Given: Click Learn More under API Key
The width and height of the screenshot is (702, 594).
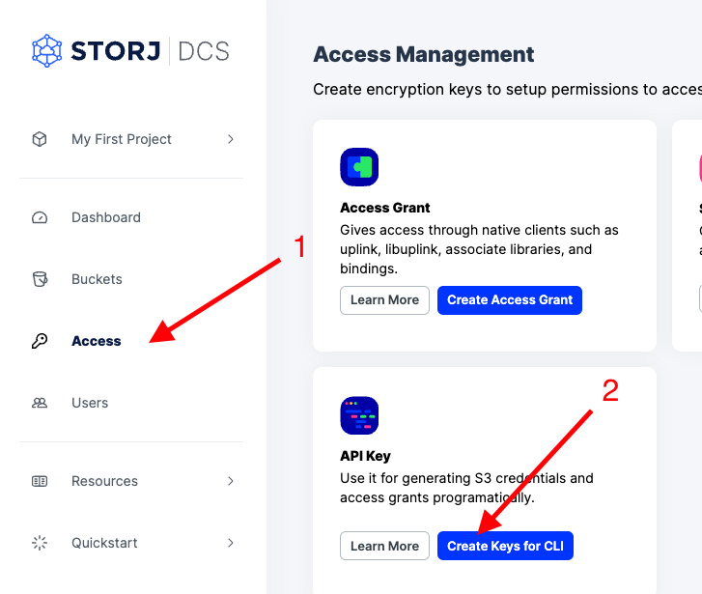Looking at the screenshot, I should 384,546.
